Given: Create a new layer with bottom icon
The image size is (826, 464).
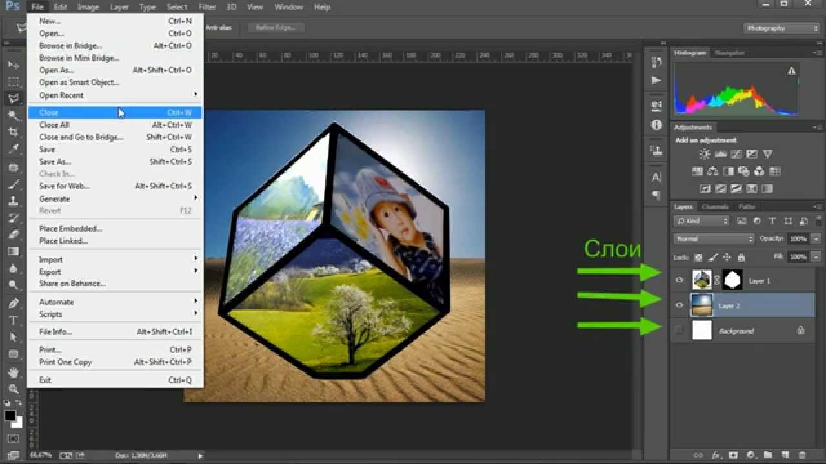Looking at the screenshot, I should (x=785, y=455).
